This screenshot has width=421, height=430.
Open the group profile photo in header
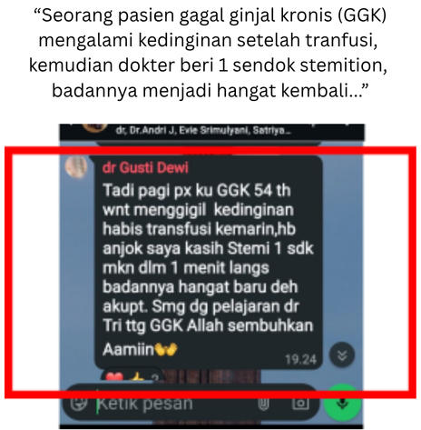pyautogui.click(x=94, y=127)
